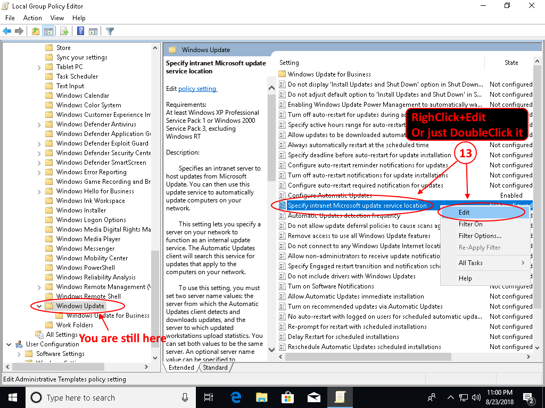This screenshot has height=408, width=545.
Task: Toggle the Show/Hide Action Pane icon
Action: coord(93,31)
